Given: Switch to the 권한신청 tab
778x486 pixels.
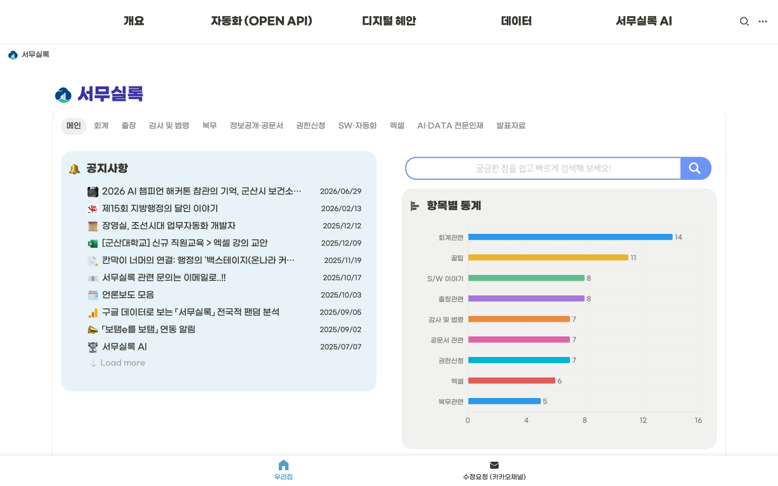Looking at the screenshot, I should pos(311,126).
